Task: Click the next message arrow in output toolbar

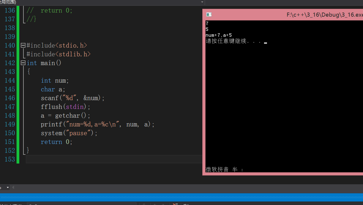Action: 163,204
